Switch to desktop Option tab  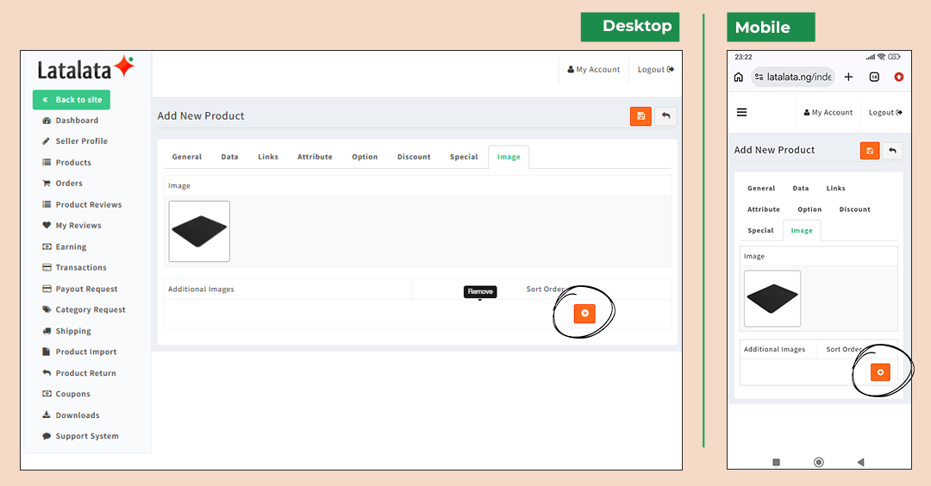click(x=365, y=157)
